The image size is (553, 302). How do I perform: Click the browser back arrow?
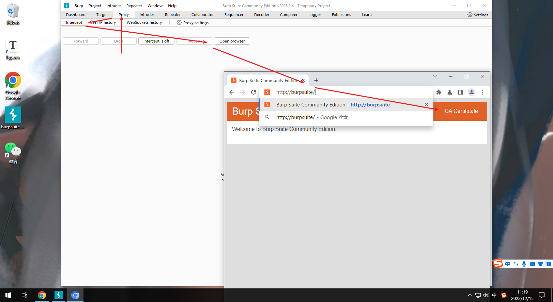click(x=232, y=92)
